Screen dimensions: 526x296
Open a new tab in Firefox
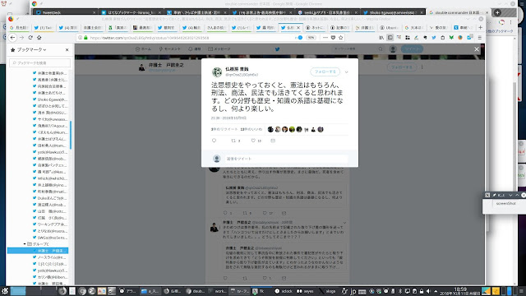(x=480, y=27)
